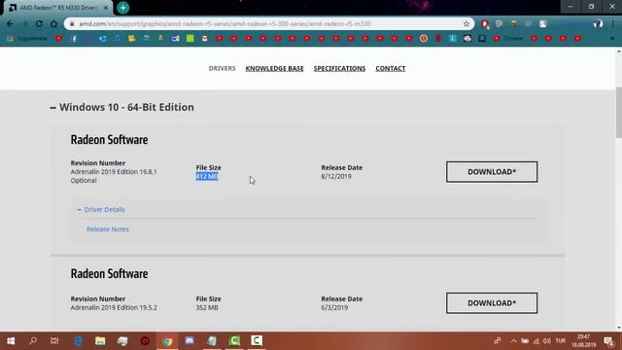Collapse the Driver Details expander
The image size is (622, 350).
tap(101, 210)
